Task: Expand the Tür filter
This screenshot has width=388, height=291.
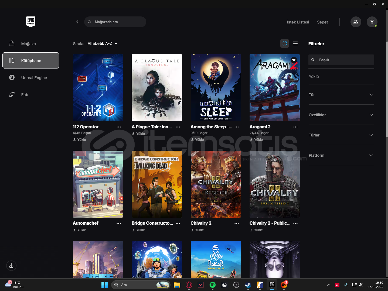Action: (341, 95)
